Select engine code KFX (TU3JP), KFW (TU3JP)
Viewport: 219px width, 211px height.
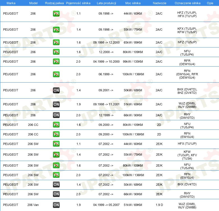click(x=187, y=30)
